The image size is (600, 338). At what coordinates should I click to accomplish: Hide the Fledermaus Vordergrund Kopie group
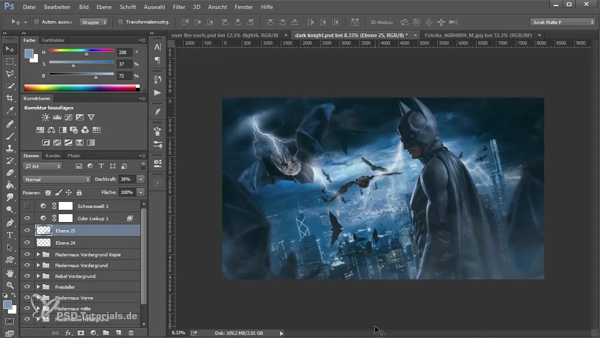pos(27,254)
